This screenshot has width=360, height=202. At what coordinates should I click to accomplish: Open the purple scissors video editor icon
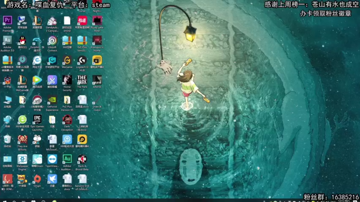(52, 80)
